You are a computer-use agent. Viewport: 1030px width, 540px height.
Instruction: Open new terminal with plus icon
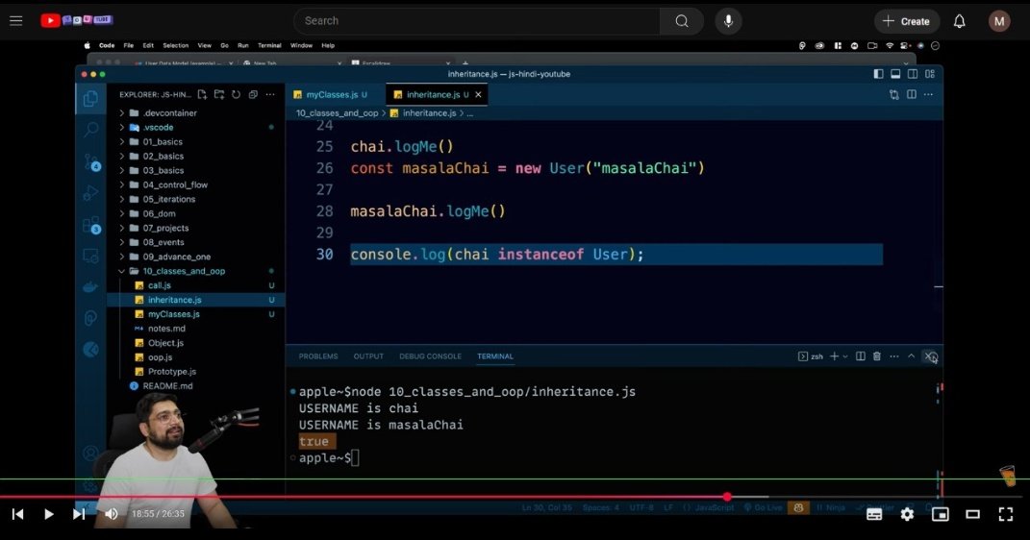coord(834,356)
